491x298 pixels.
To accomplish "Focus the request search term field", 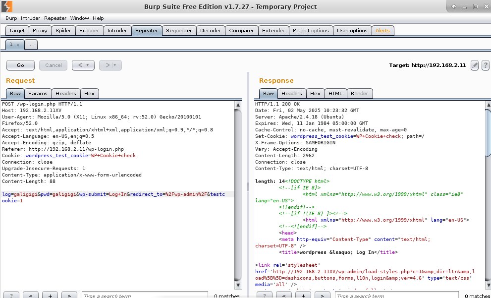I will [x=145, y=296].
